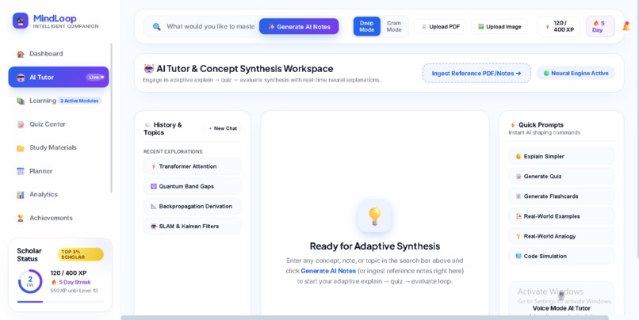Click the Scholar Status XP progress bar
The image size is (639, 320).
point(60,302)
